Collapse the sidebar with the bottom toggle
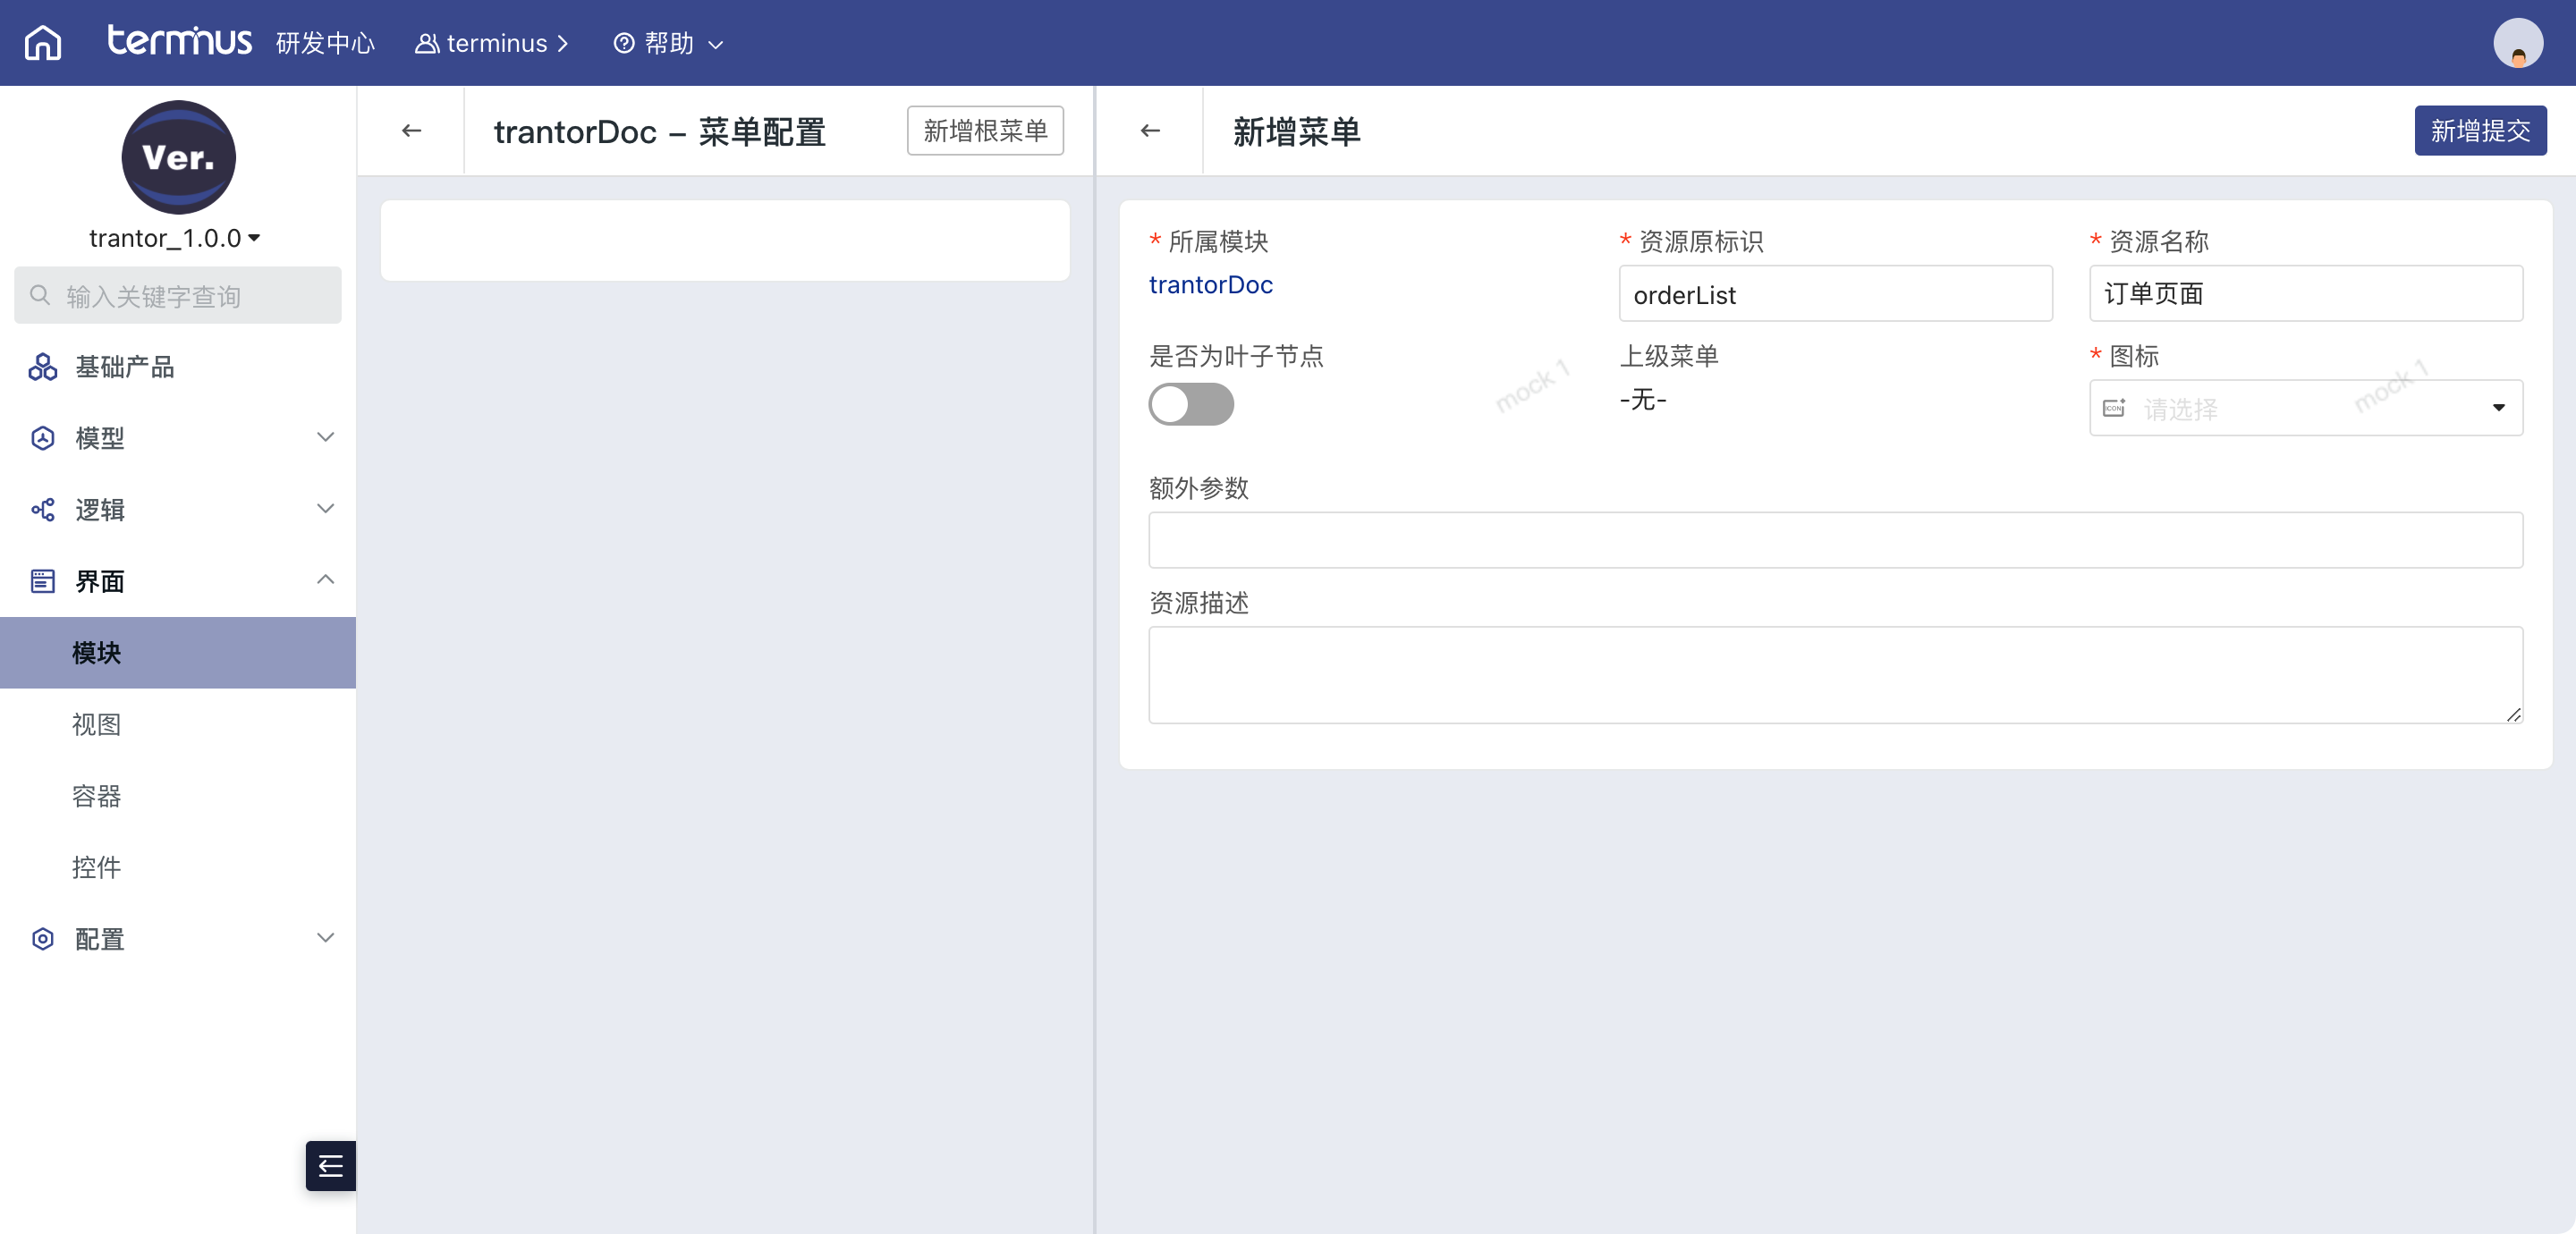The height and width of the screenshot is (1234, 2576). click(x=330, y=1165)
